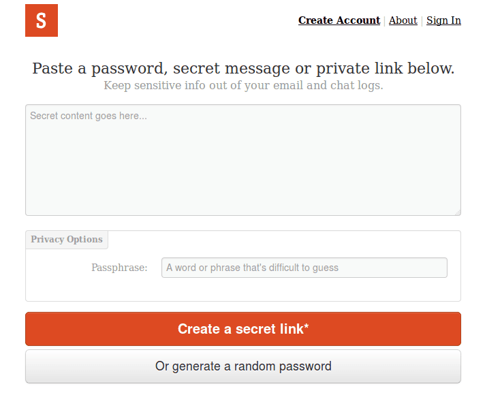Image resolution: width=485 pixels, height=397 pixels.
Task: Click the 'Keep sensitive info' subheading text
Action: pos(243,86)
